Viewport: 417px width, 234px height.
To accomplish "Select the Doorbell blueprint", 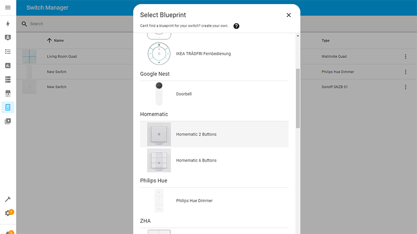I will click(214, 94).
